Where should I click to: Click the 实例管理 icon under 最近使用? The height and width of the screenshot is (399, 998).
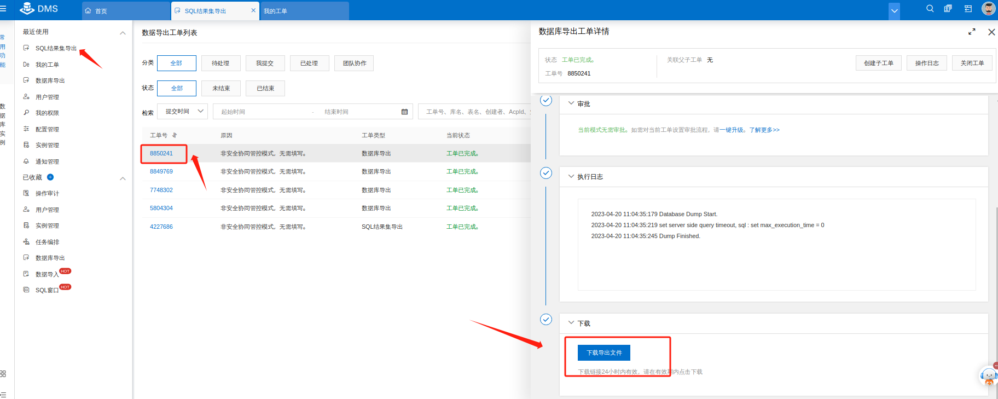click(x=26, y=145)
